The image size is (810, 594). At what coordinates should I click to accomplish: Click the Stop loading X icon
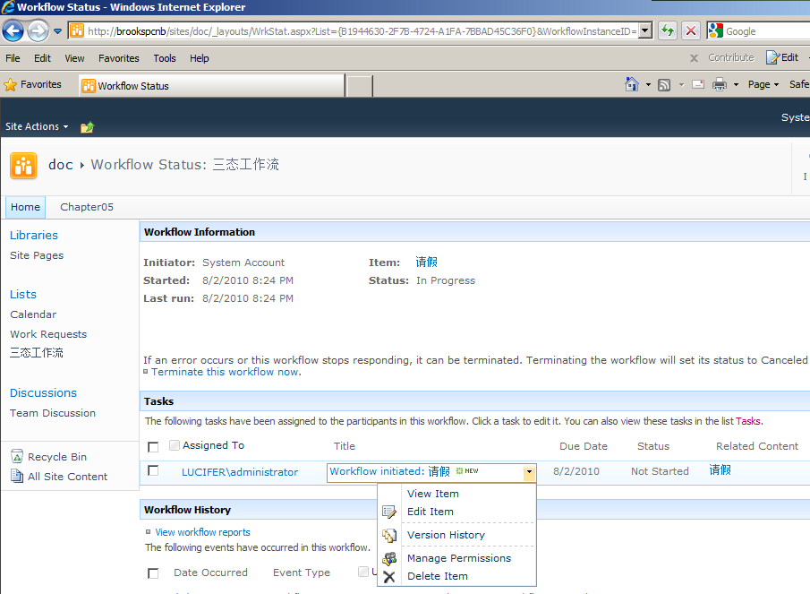(691, 31)
